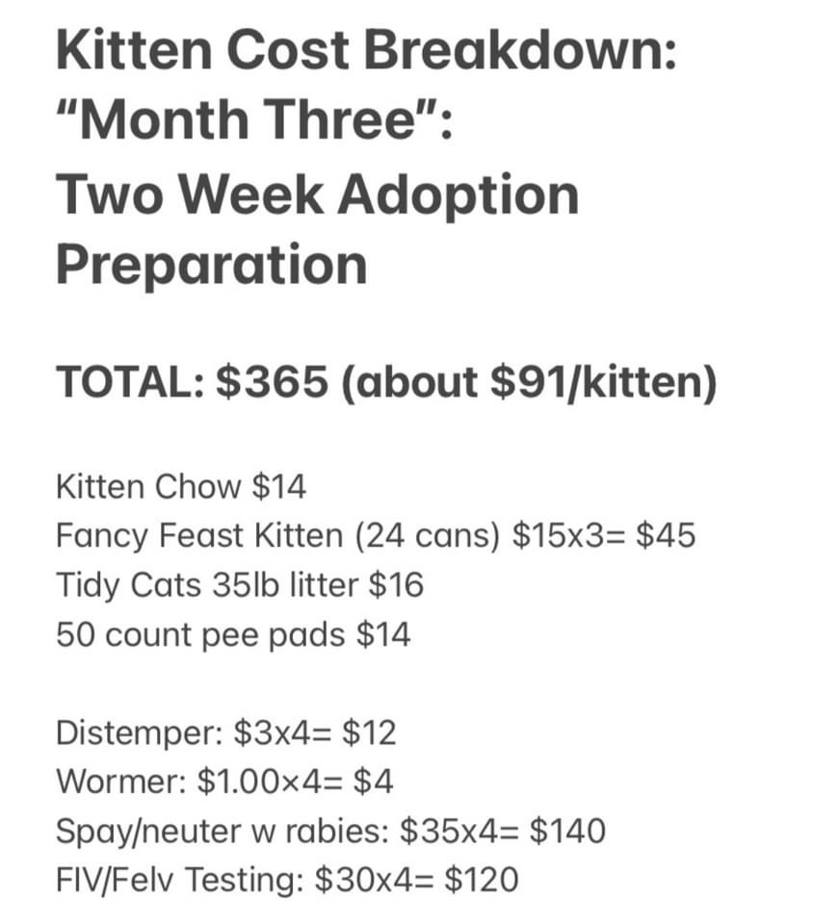Click the "$15x3= $45" calculation
The height and width of the screenshot is (924, 839).
click(x=604, y=535)
